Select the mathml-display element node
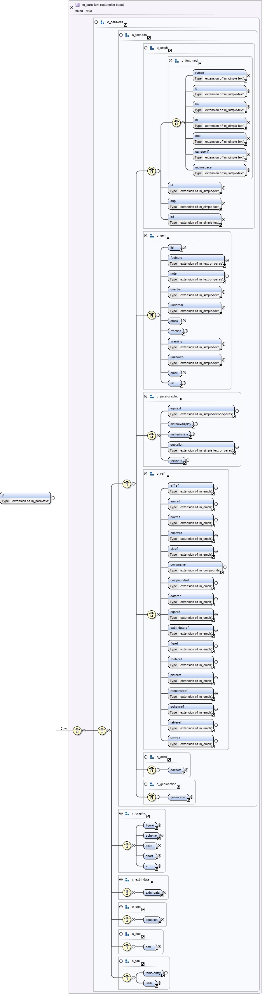 tap(181, 424)
